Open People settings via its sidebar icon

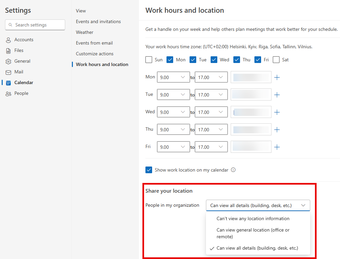pos(8,93)
